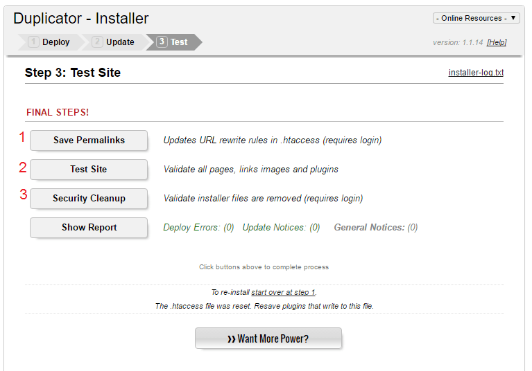Click the Update Notices (0) text
Screen dimensions: 532x371
(281, 228)
